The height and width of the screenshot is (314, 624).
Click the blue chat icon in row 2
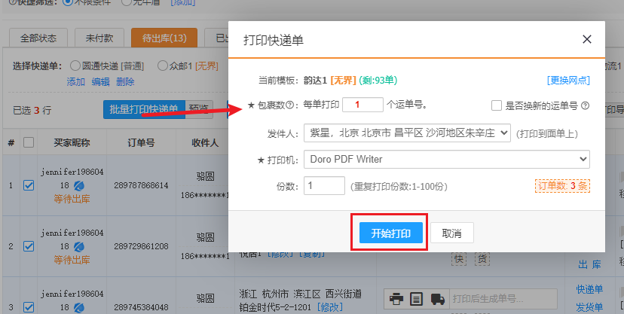79,246
